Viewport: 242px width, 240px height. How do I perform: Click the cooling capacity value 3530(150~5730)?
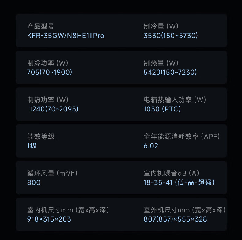(x=171, y=36)
